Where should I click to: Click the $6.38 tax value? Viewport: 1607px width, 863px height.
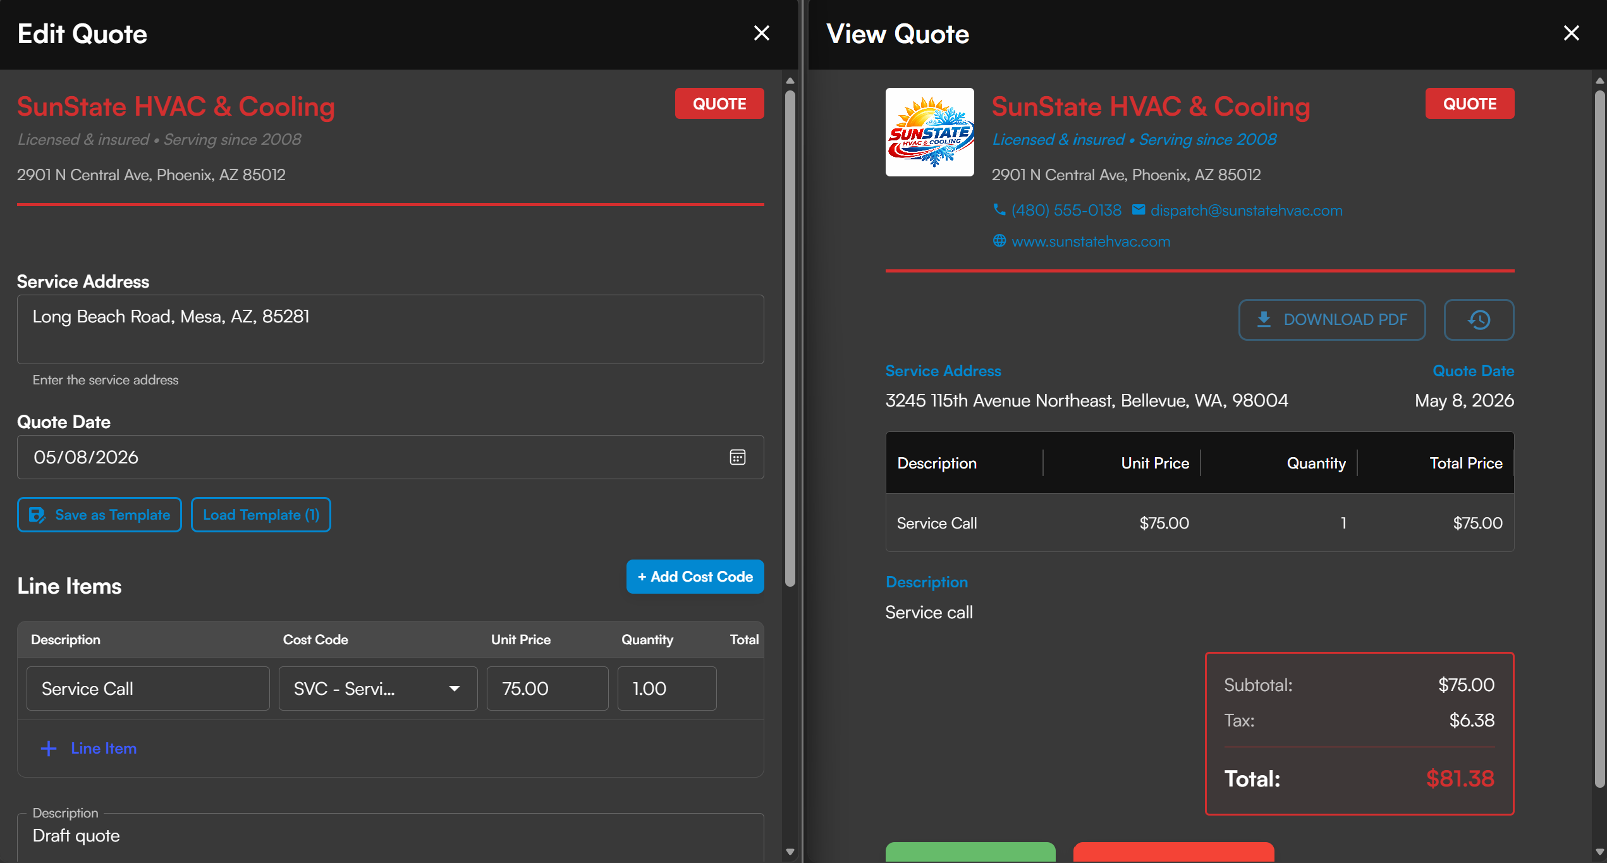[x=1472, y=720]
